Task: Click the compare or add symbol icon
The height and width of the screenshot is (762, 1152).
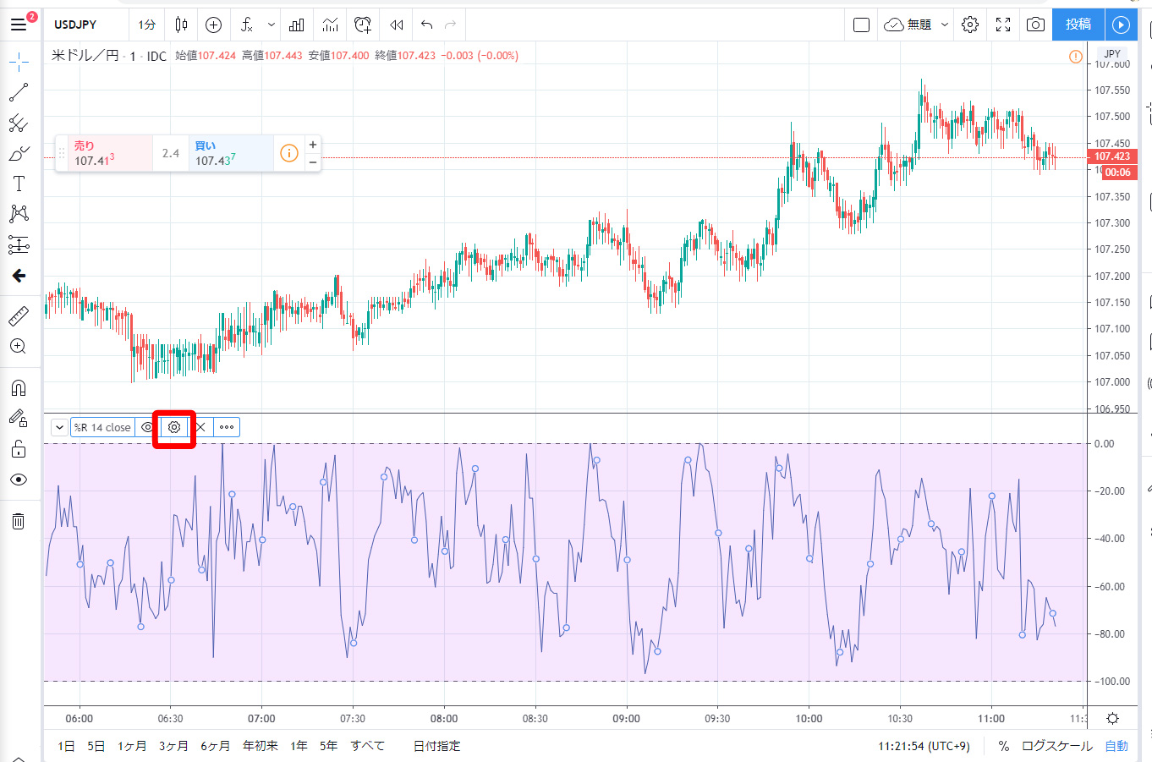Action: [213, 25]
